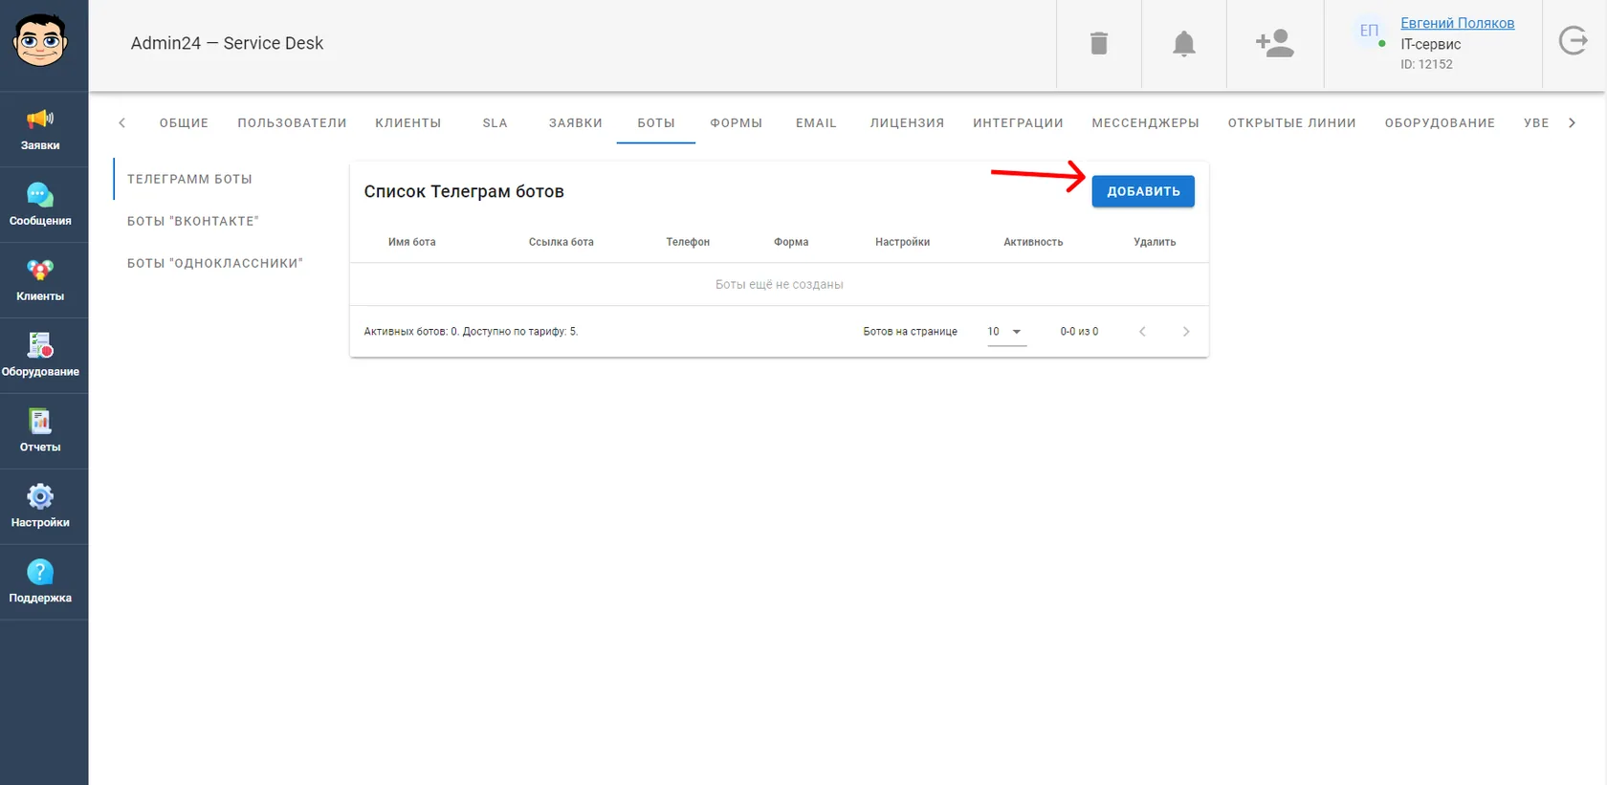Click the Ссылка бота column header

561,242
